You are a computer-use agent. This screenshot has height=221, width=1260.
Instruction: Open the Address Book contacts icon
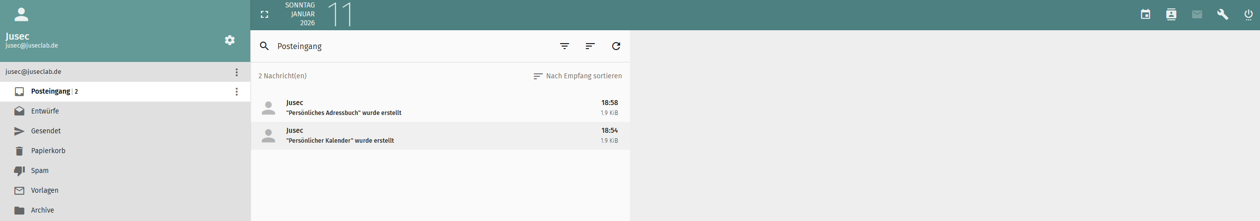pos(1171,14)
